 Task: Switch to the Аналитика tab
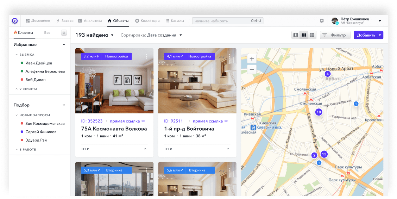click(90, 21)
